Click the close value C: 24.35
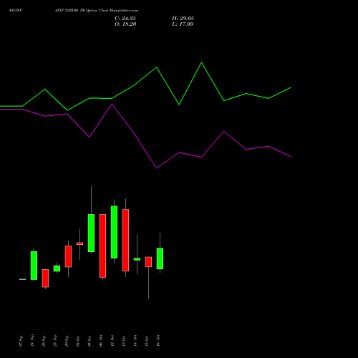Image resolution: width=358 pixels, height=358 pixels. pos(125,19)
